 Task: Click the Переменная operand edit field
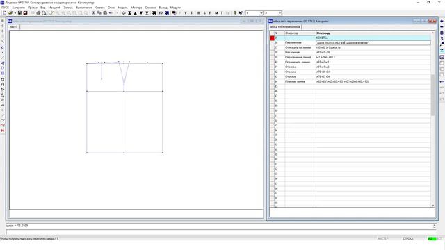tap(373, 43)
